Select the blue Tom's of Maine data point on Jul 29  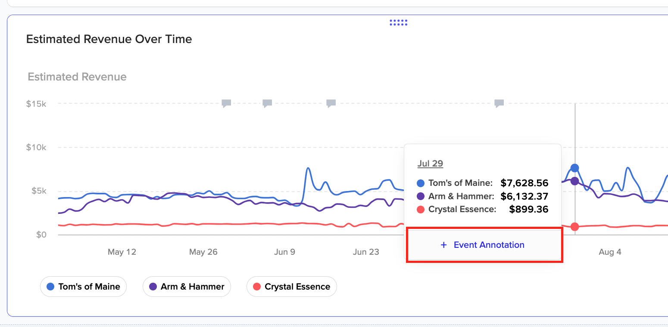(574, 168)
